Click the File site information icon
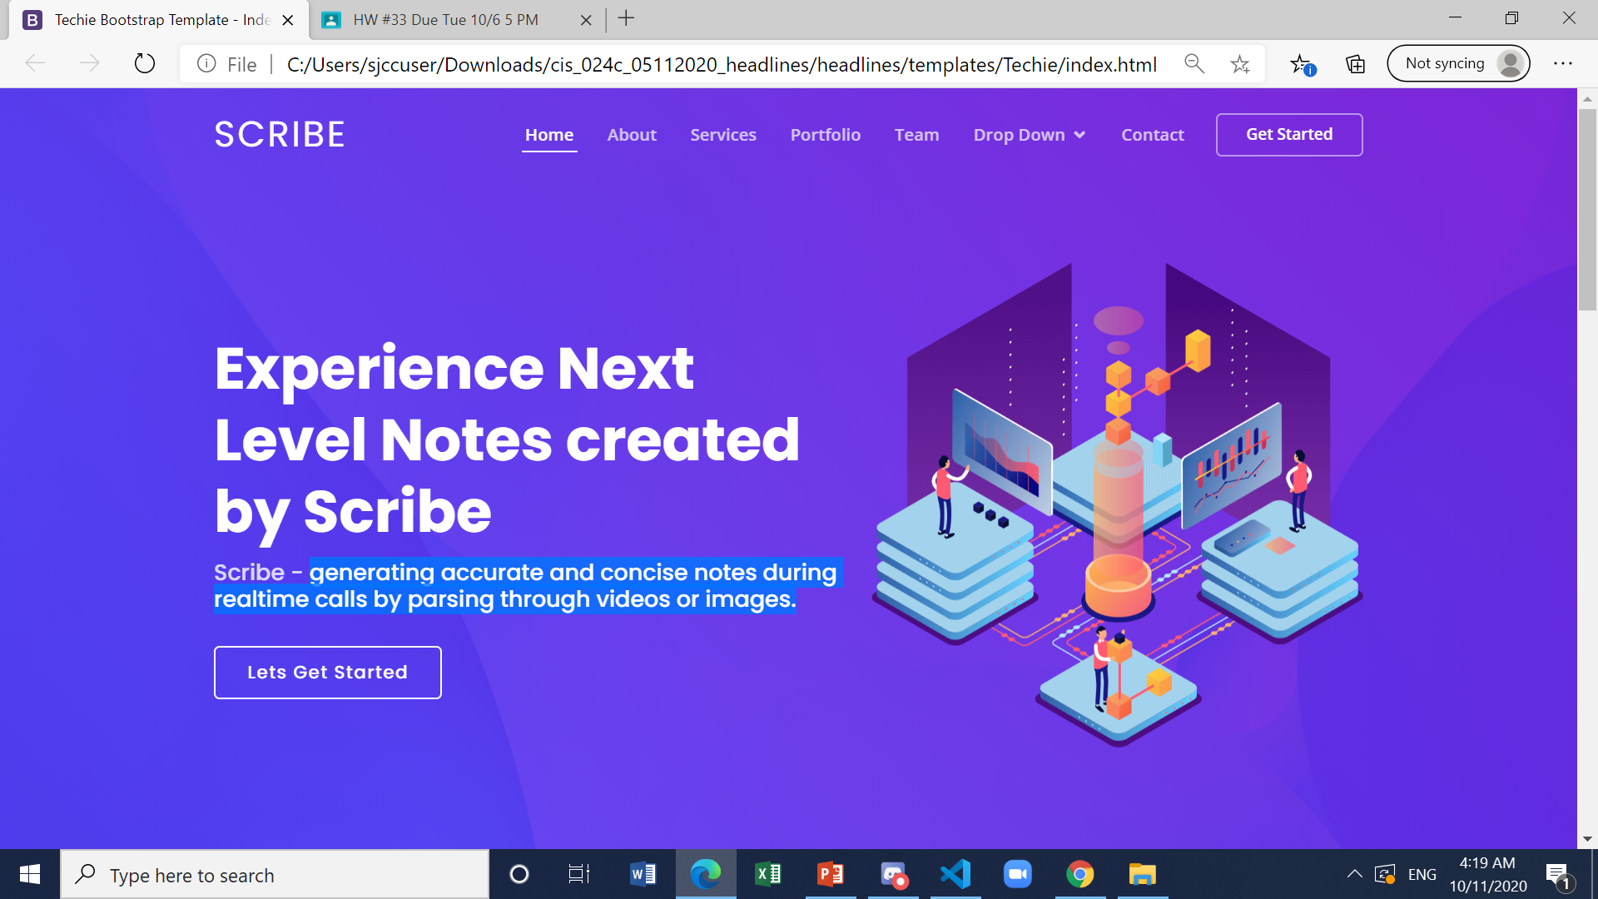 pyautogui.click(x=206, y=63)
